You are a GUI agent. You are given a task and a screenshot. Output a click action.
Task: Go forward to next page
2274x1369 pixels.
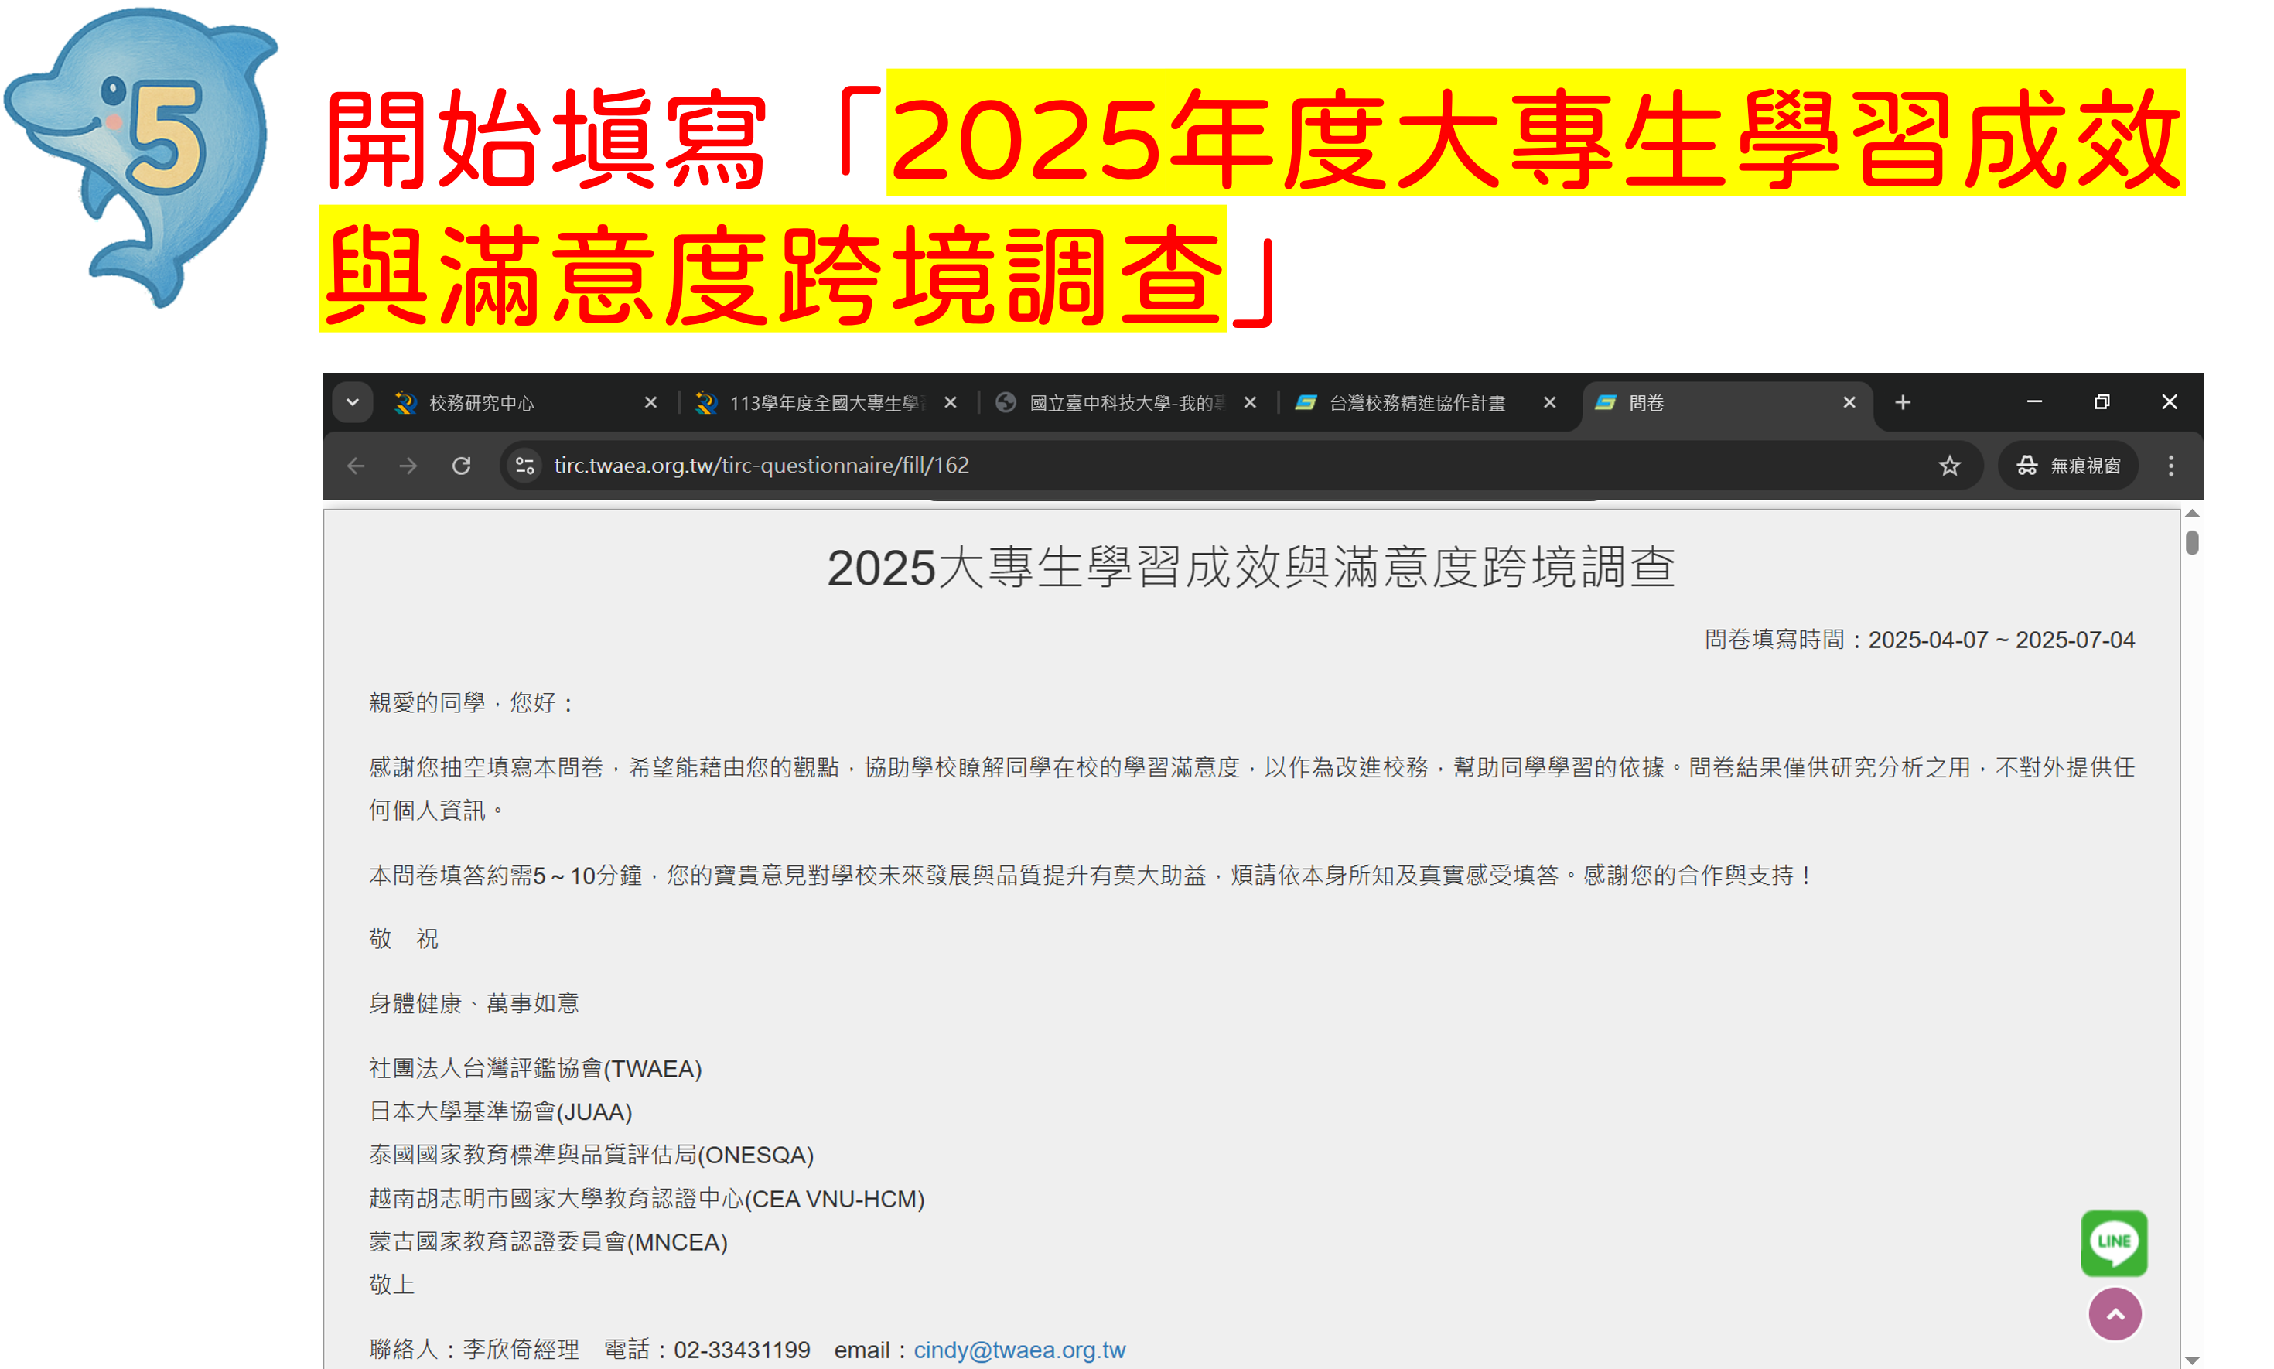pyautogui.click(x=408, y=466)
